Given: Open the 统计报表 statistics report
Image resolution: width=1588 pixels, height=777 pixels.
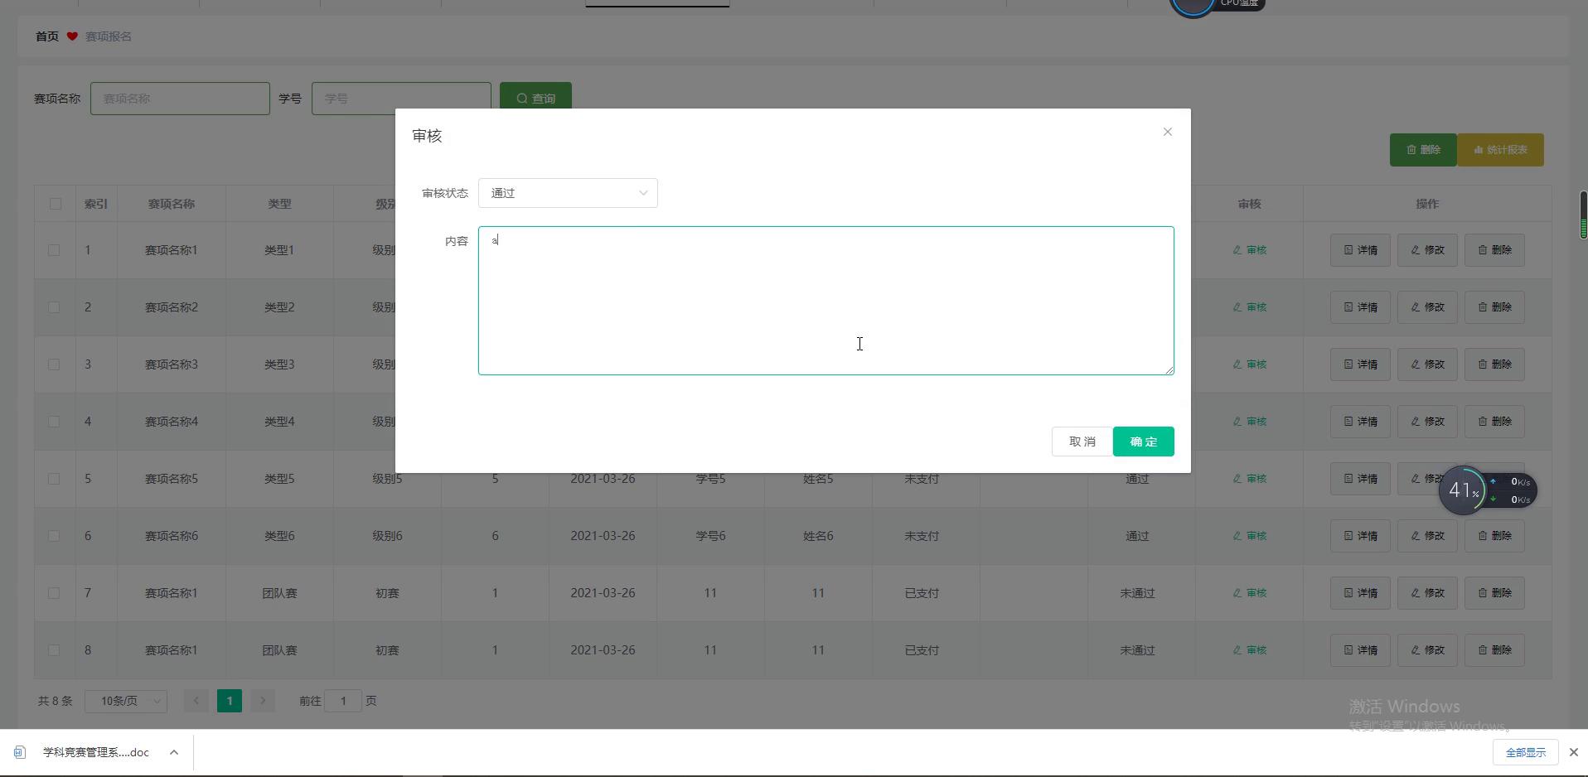Looking at the screenshot, I should tap(1500, 150).
